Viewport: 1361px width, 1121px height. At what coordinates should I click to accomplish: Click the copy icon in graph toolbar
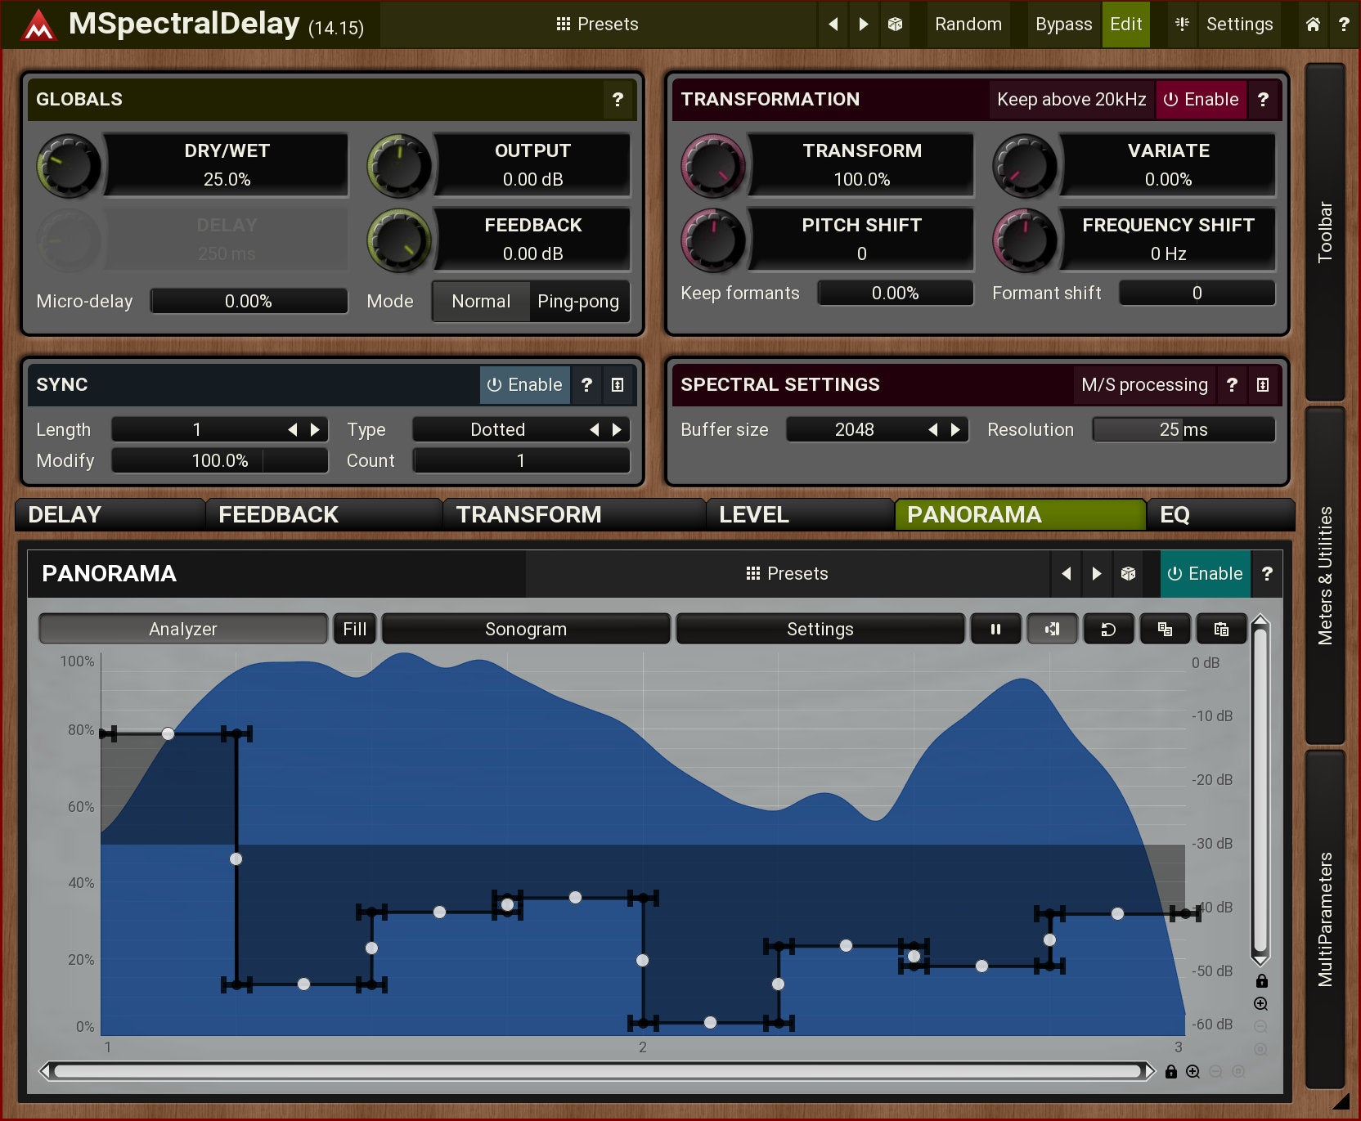pos(1165,629)
